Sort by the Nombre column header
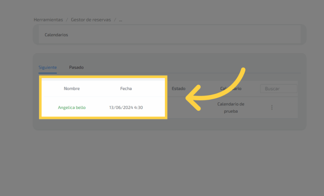Screen dimensions: 324x196 pos(72,89)
